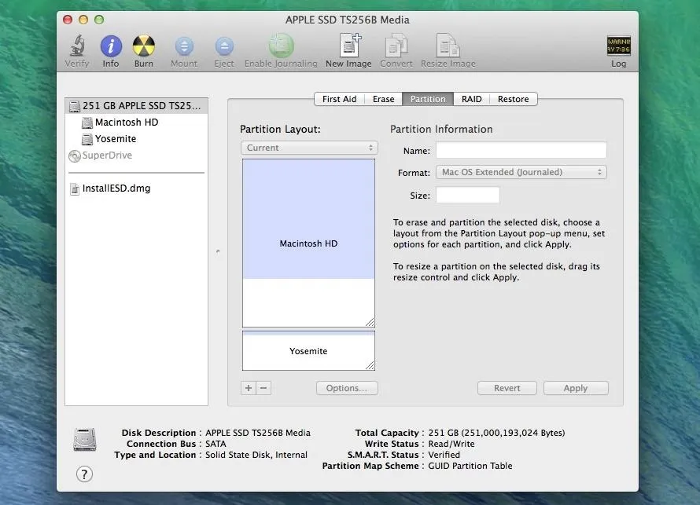Click the Disk Description 'APPLE SSD TS256B Media' value
The image size is (700, 505).
258,432
